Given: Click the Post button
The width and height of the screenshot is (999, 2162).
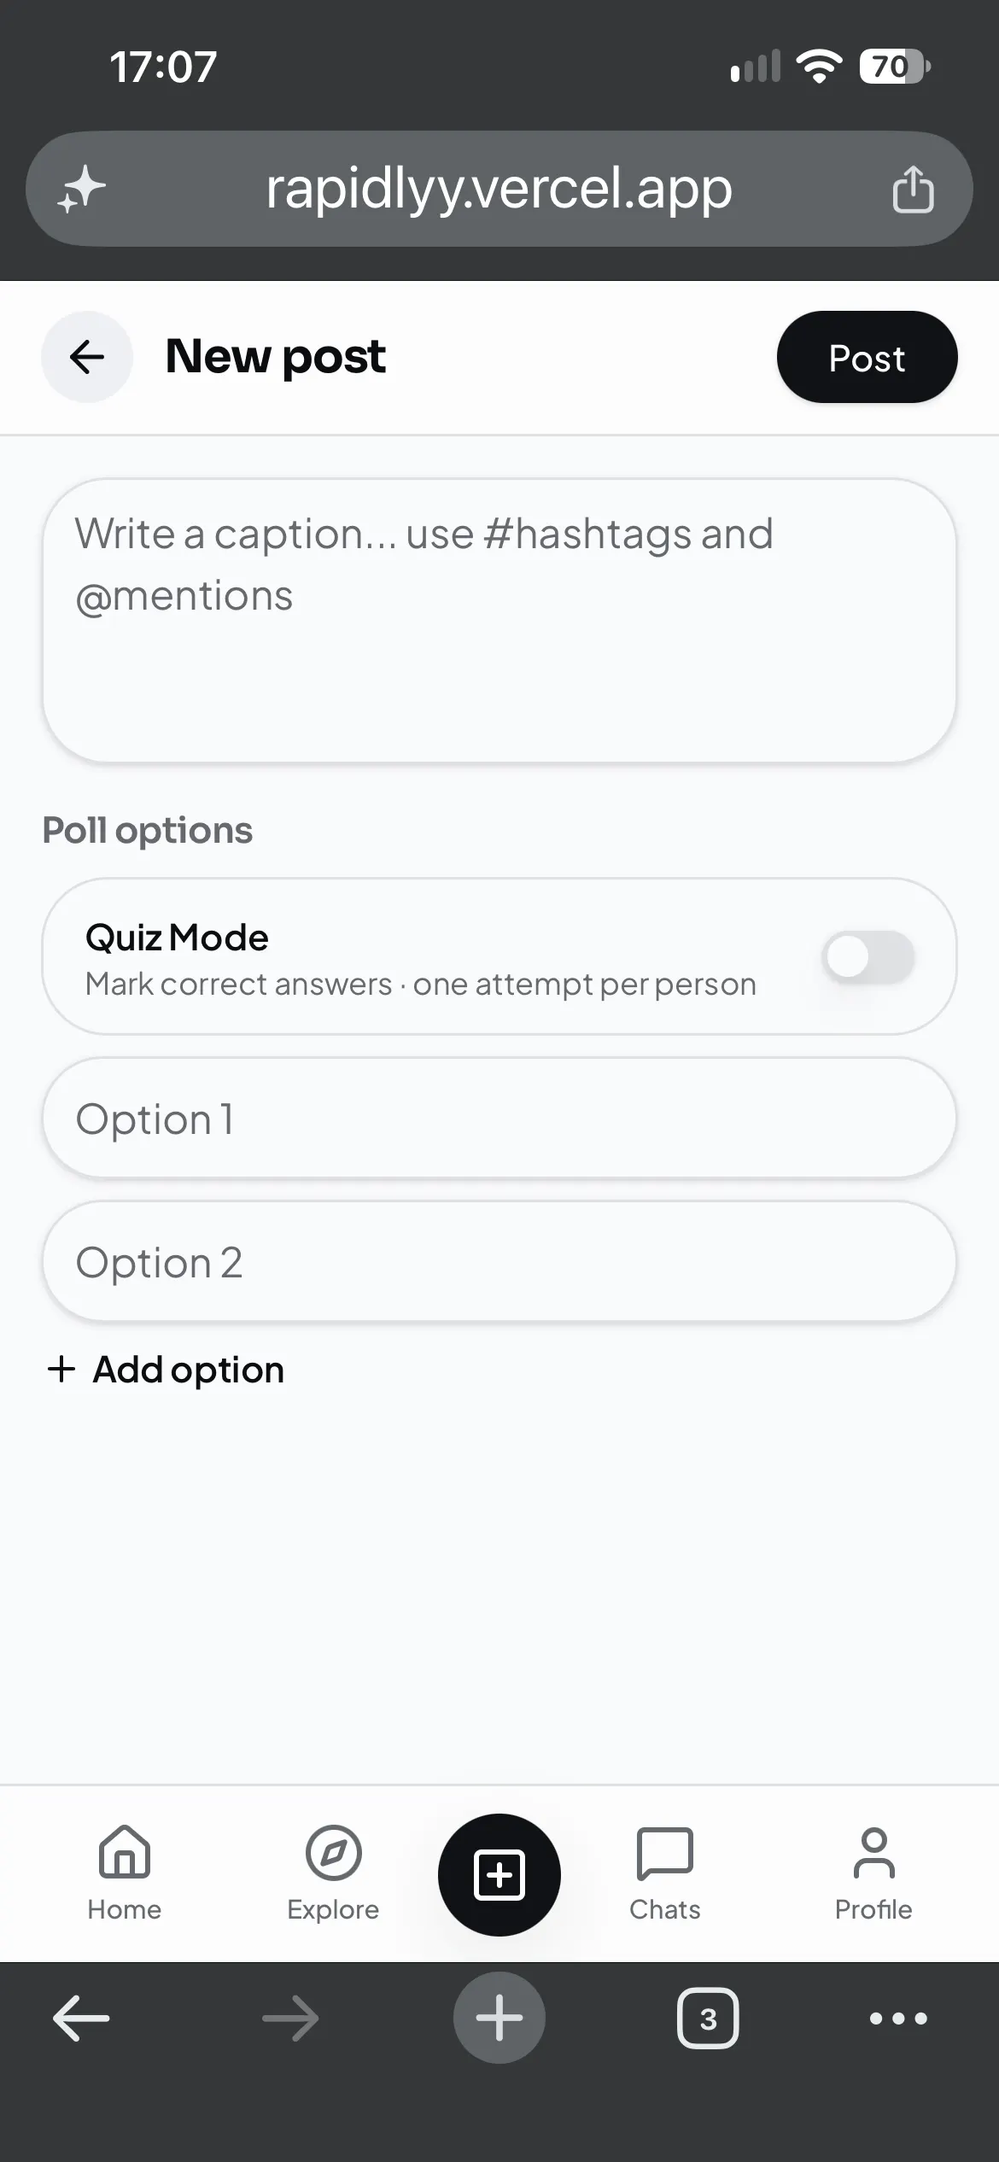Looking at the screenshot, I should tap(868, 357).
